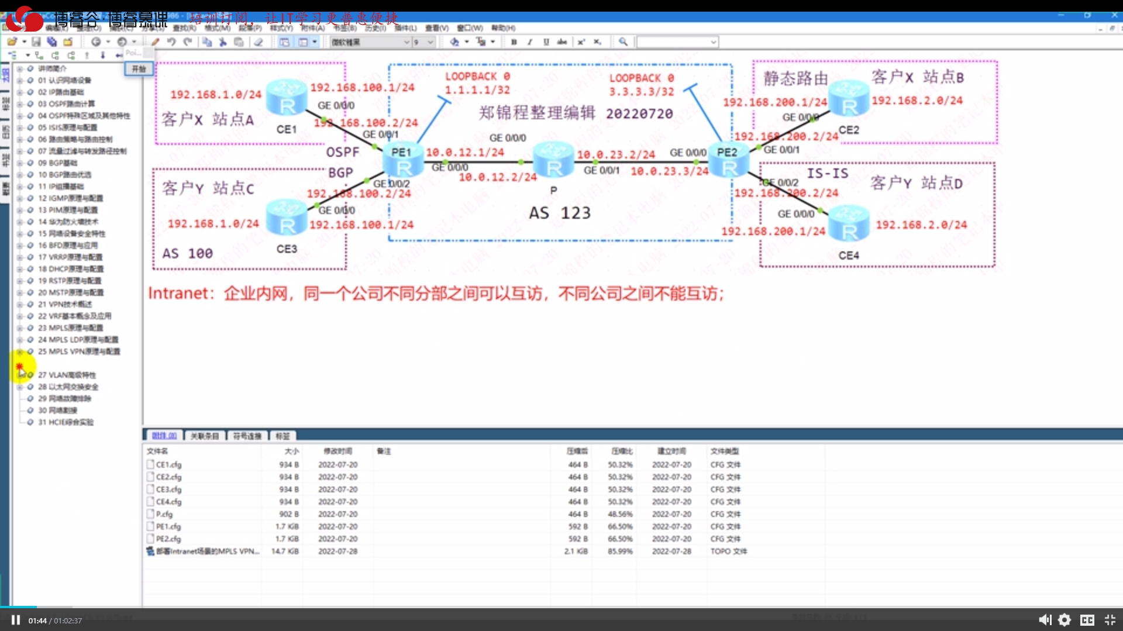Screen dimensions: 1123x631
Task: Select tree item 31 HCIE综合实验
Action: [x=66, y=422]
